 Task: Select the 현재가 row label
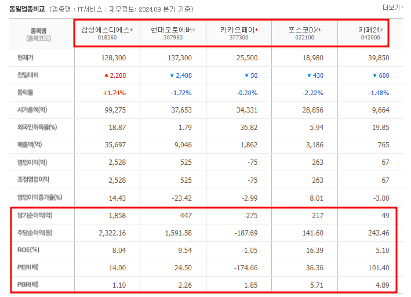(25, 57)
